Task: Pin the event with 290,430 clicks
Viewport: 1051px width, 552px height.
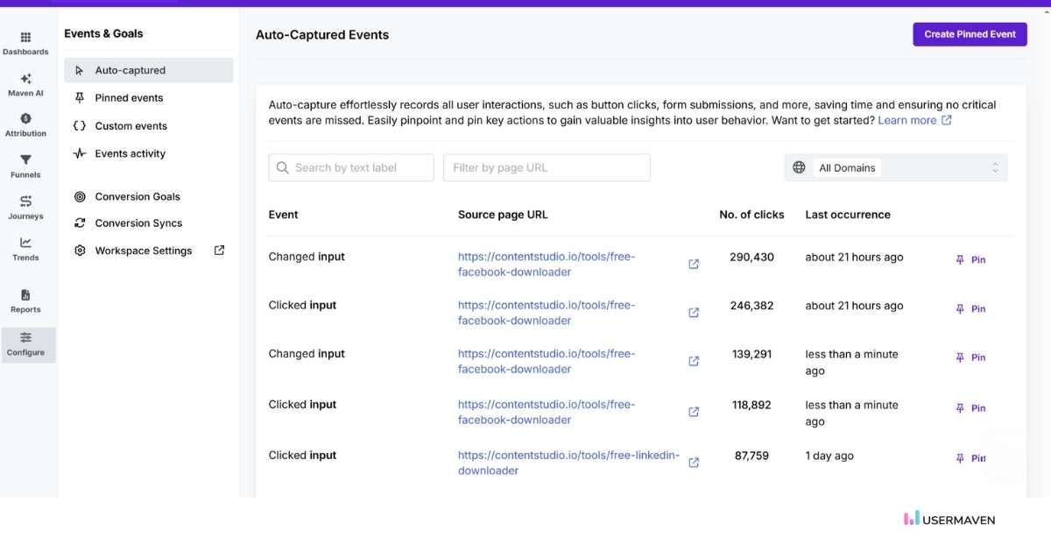Action: pyautogui.click(x=970, y=260)
